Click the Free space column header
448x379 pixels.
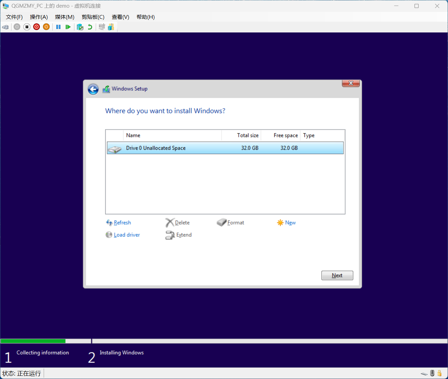281,135
